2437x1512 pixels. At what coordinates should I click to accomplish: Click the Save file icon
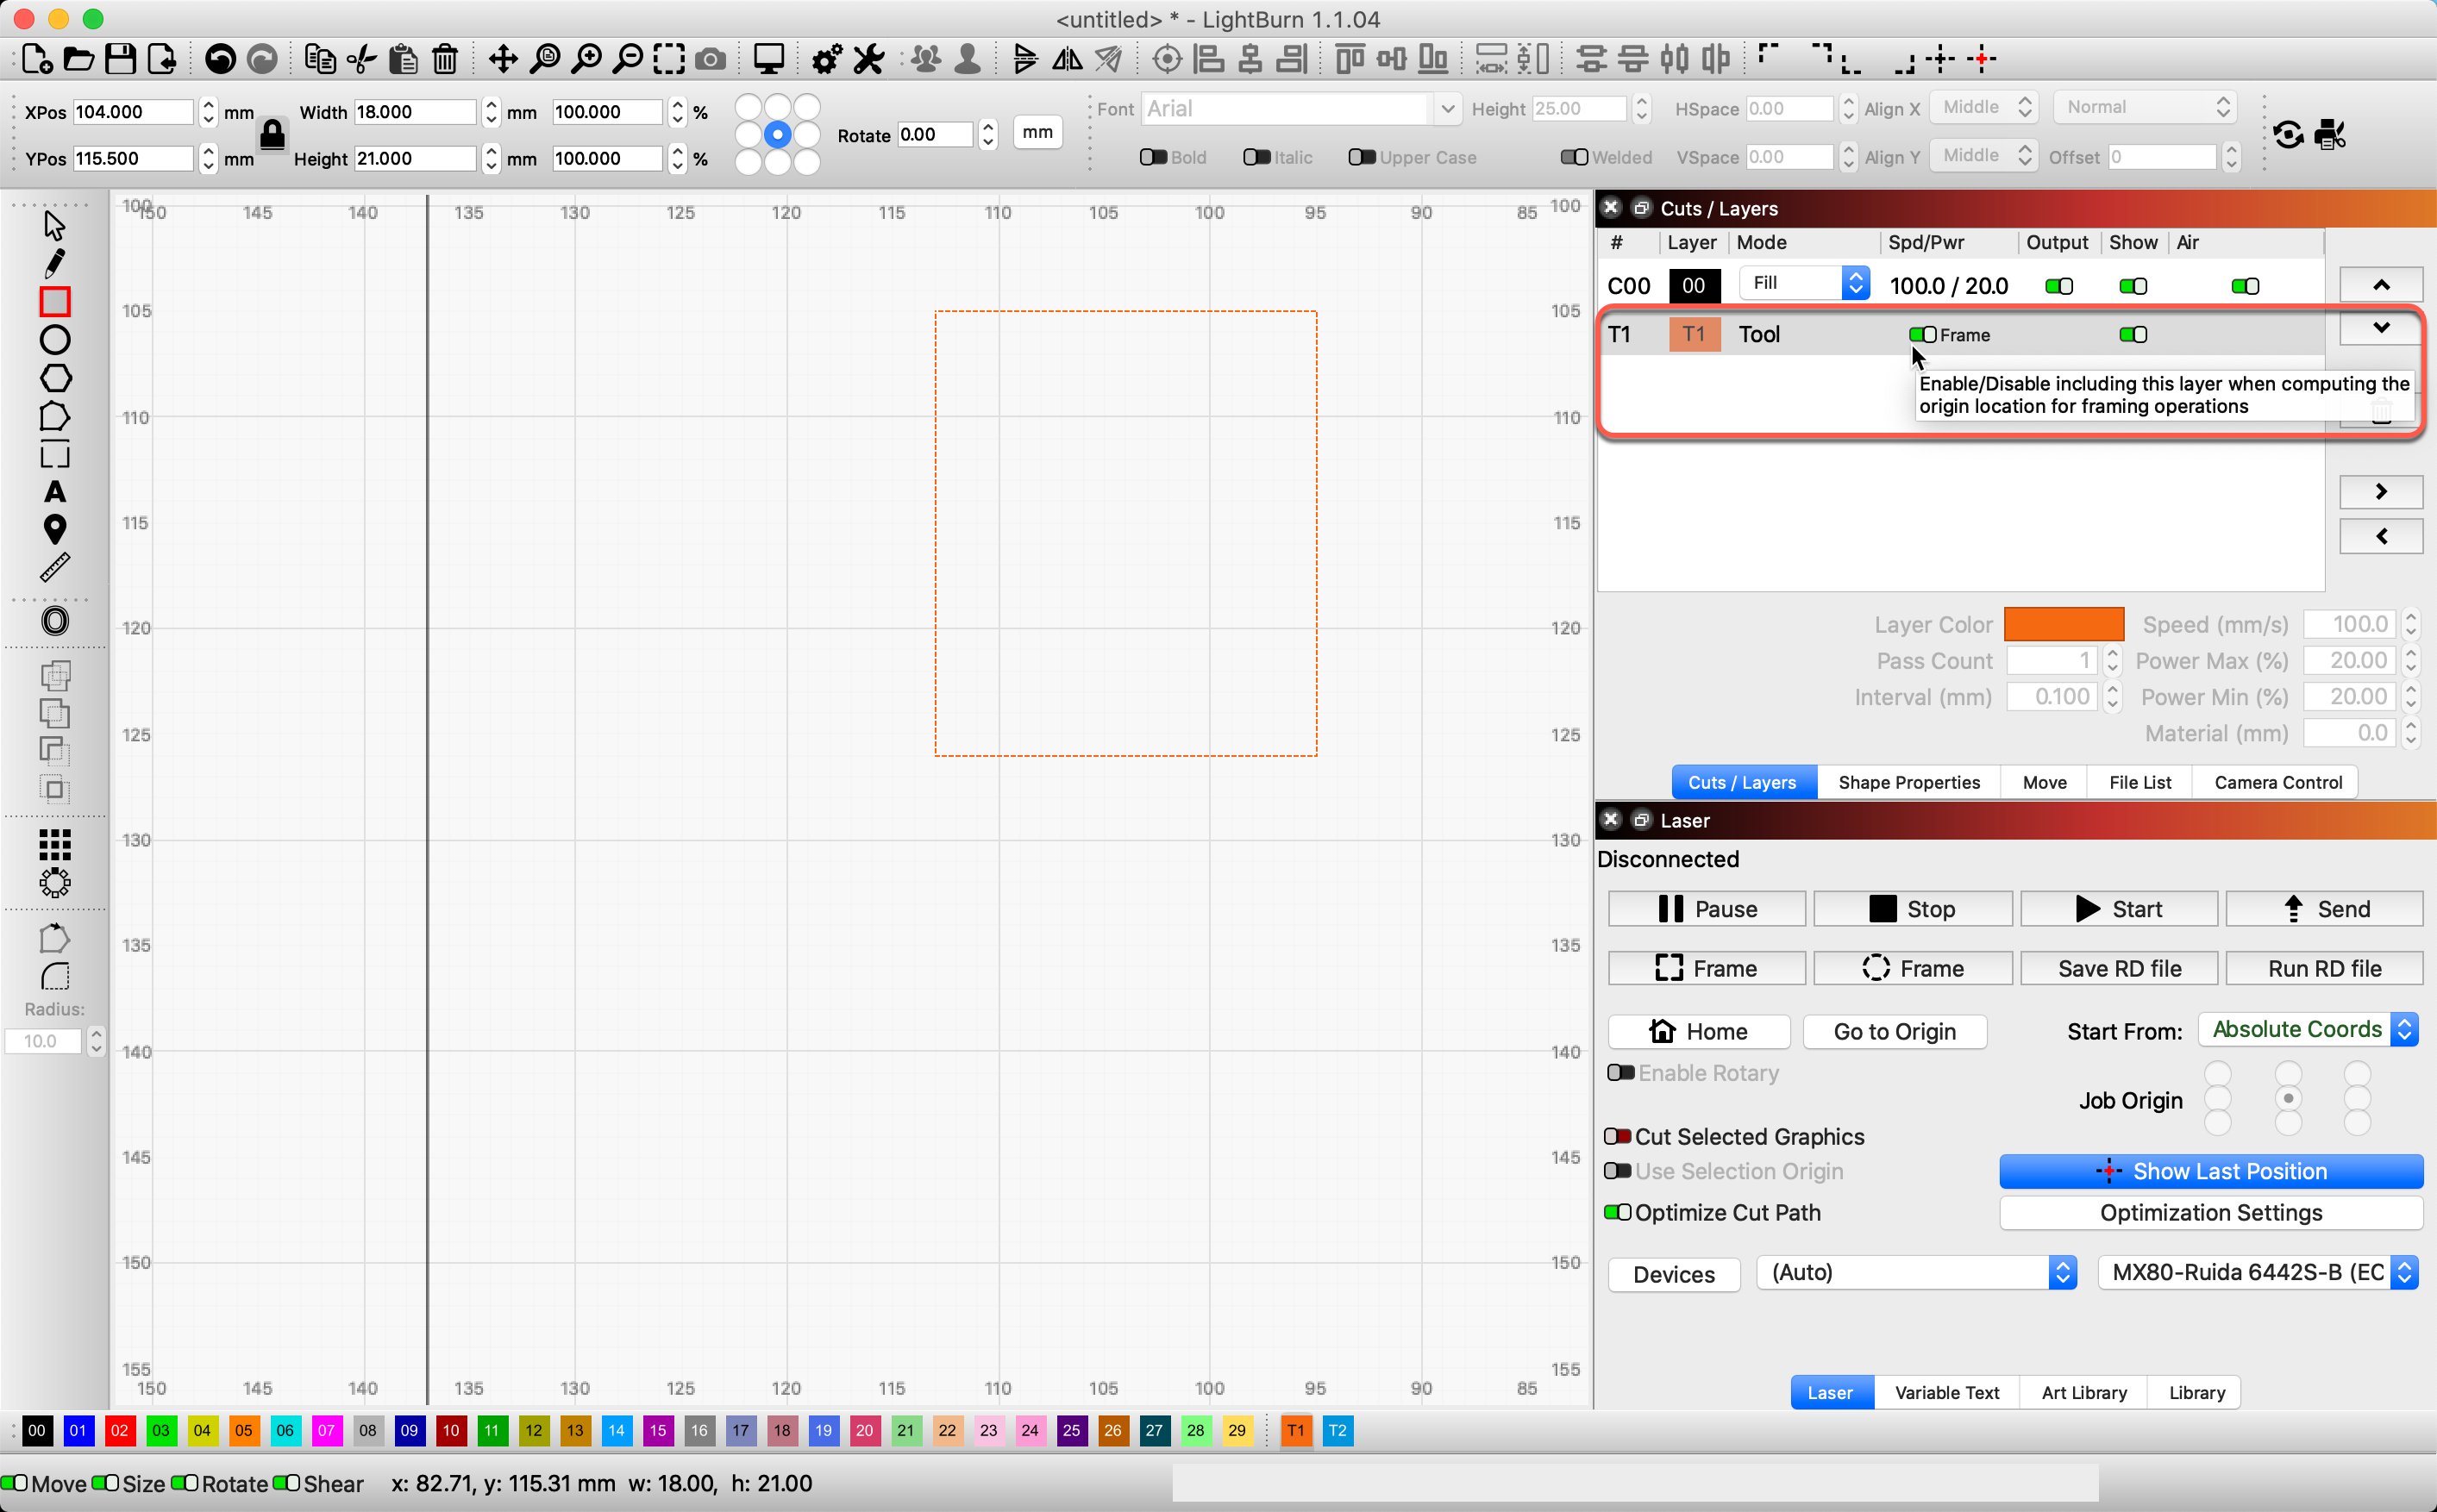pos(121,59)
